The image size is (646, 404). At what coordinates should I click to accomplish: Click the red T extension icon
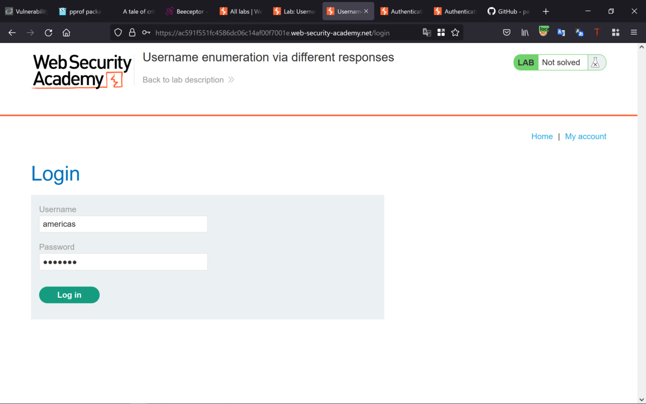pos(597,33)
